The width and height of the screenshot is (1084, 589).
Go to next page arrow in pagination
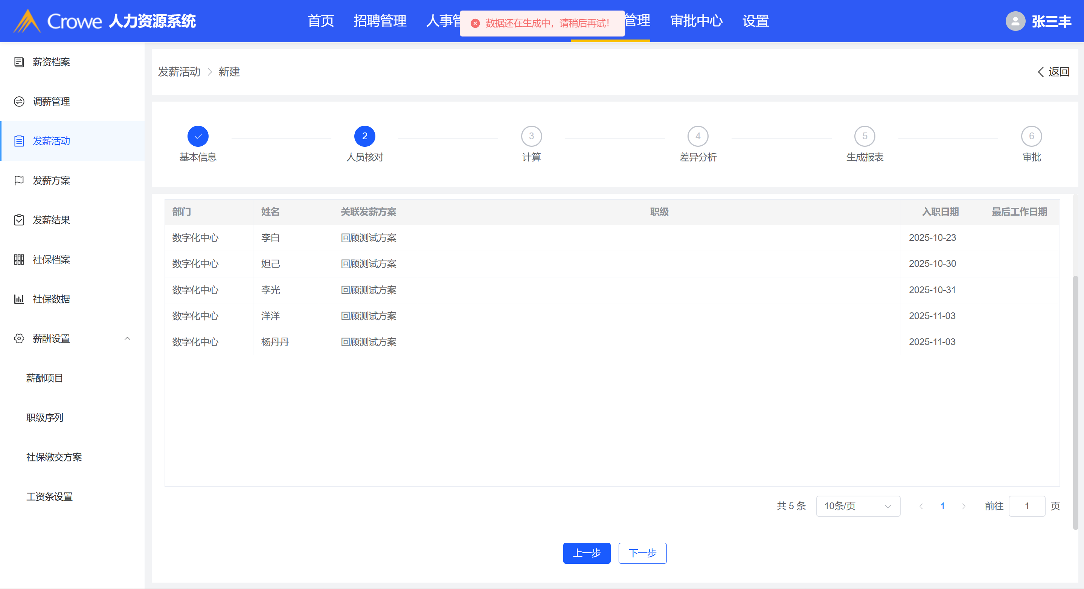(964, 506)
